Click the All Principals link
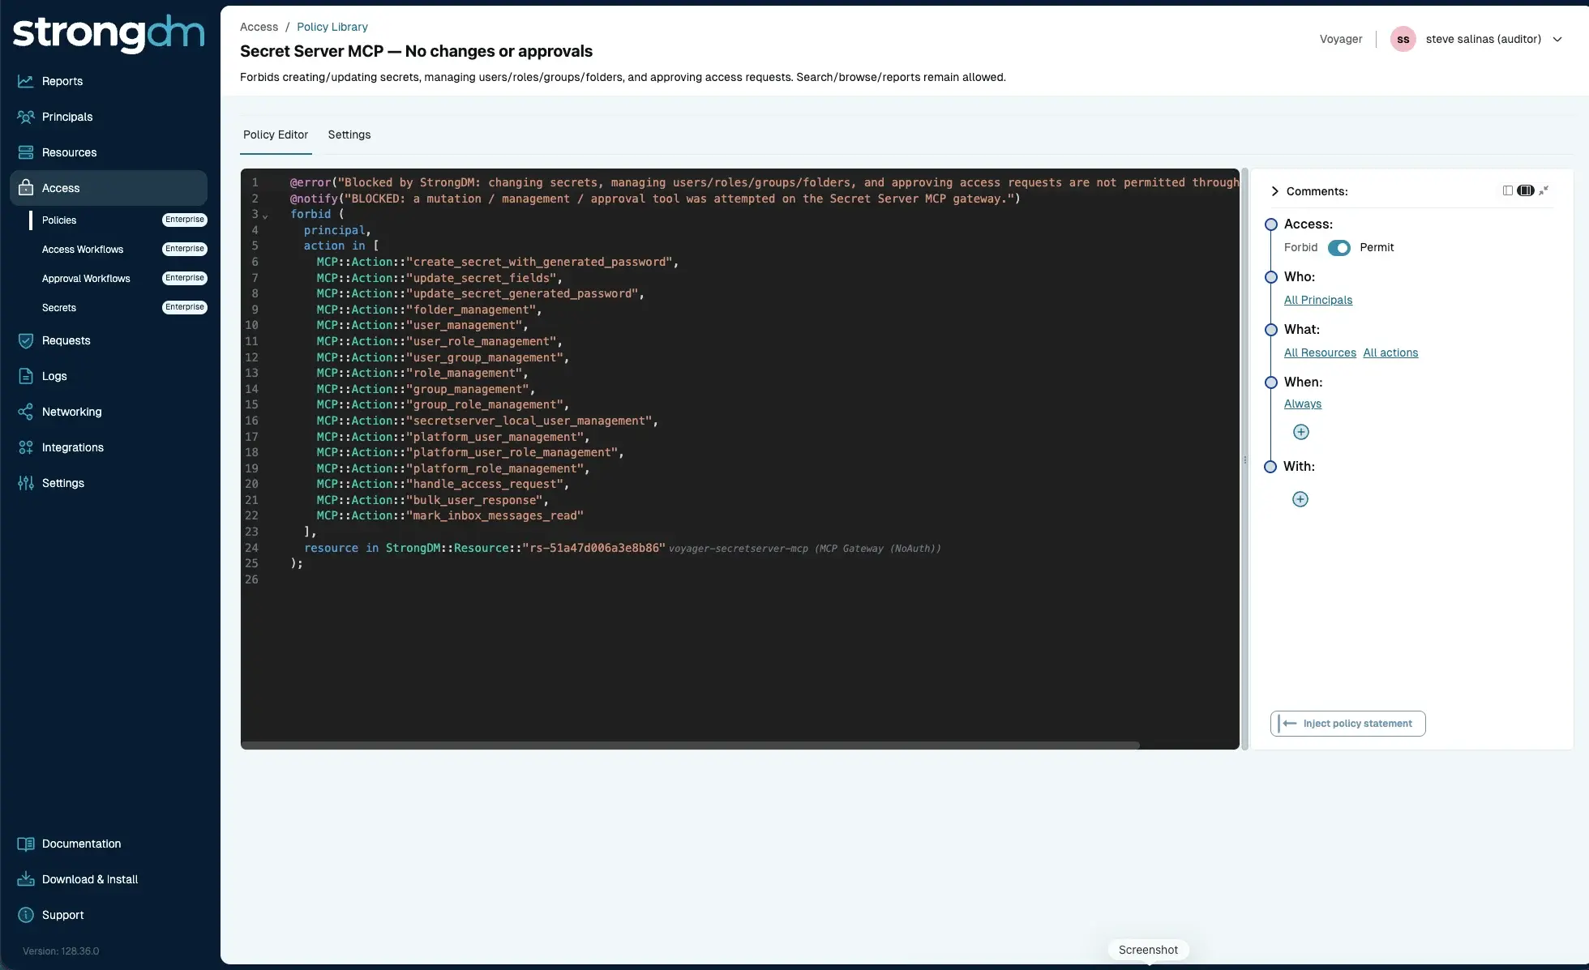Viewport: 1589px width, 970px height. [1318, 300]
